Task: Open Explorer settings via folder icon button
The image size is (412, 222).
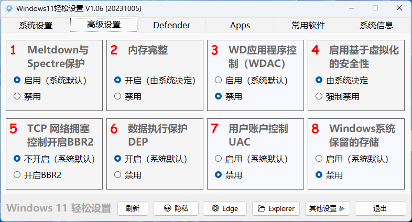Action: click(276, 208)
